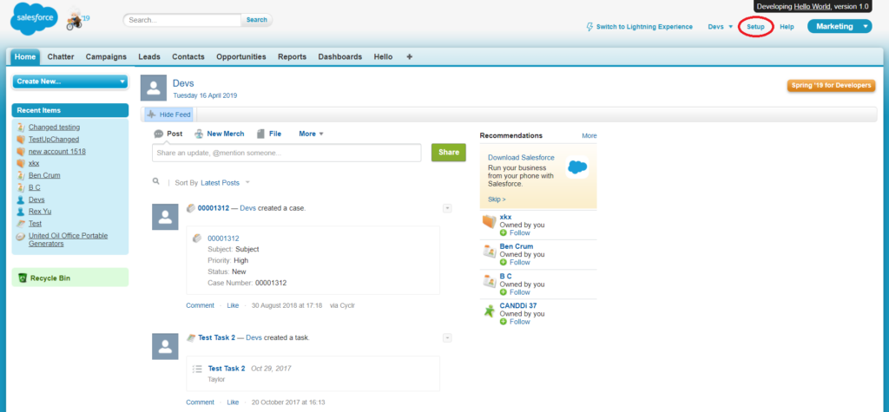Click the icon next to Rex Yu
Image resolution: width=889 pixels, height=412 pixels.
pyautogui.click(x=21, y=212)
